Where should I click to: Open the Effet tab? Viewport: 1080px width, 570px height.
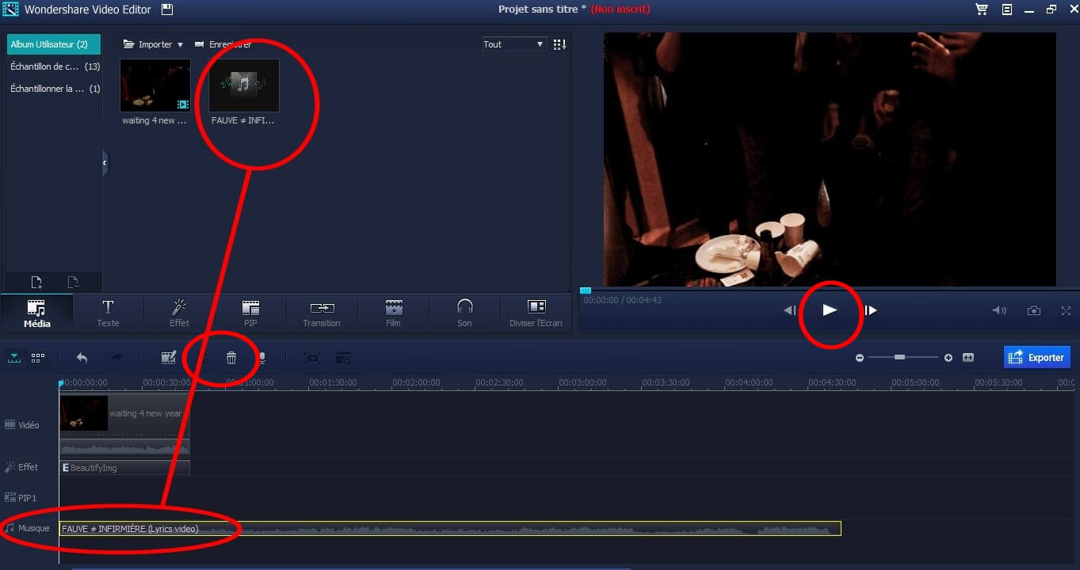pos(179,313)
